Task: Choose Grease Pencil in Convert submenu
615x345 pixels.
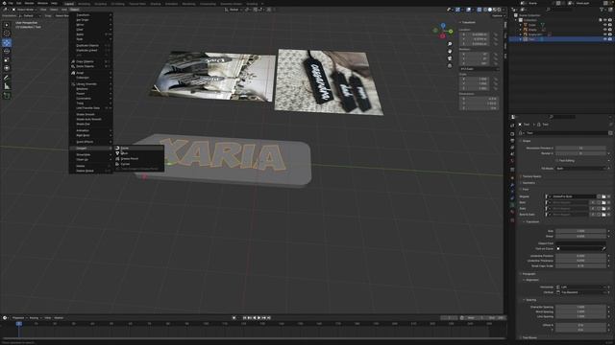Action: click(x=138, y=159)
